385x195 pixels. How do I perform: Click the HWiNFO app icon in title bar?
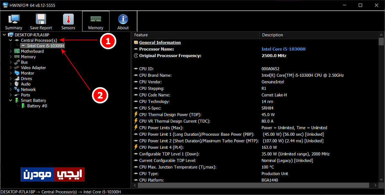(x=5, y=5)
